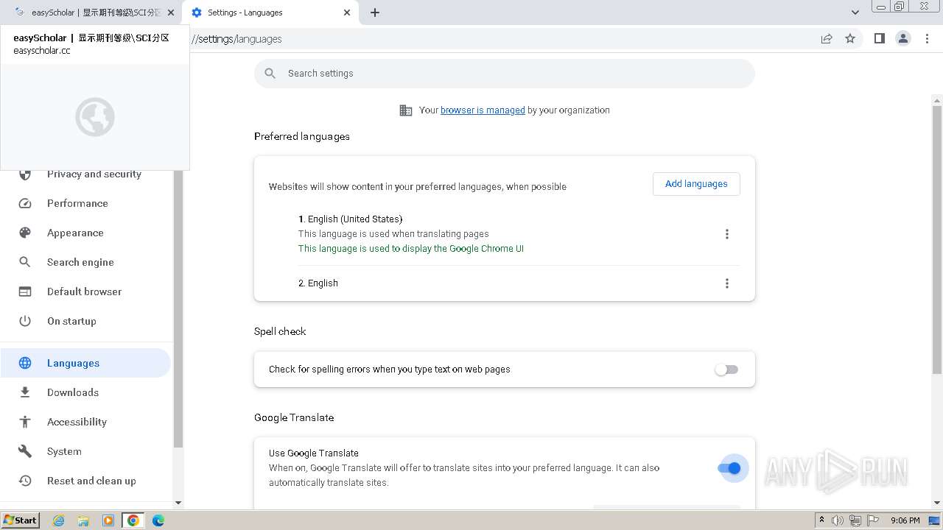The image size is (943, 530).
Task: Switch to the easyScholar tab
Action: pyautogui.click(x=92, y=13)
